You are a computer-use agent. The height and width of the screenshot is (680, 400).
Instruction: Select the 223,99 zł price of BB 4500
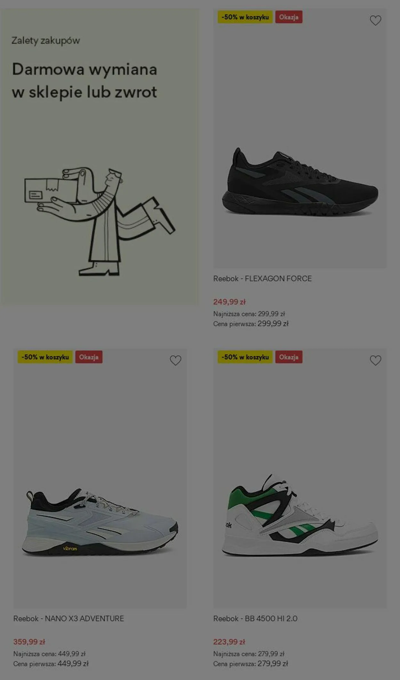[229, 642]
